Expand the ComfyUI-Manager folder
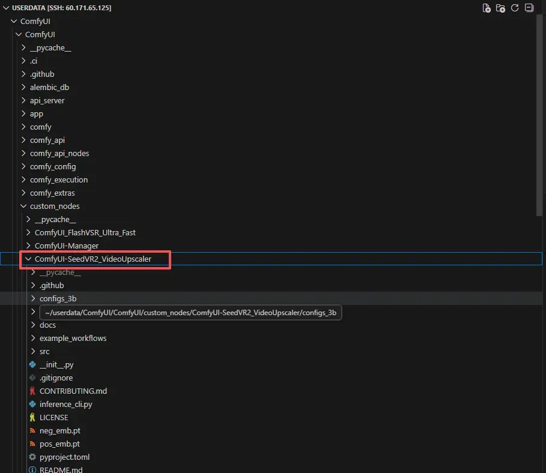Image resolution: width=546 pixels, height=473 pixels. pyautogui.click(x=66, y=246)
